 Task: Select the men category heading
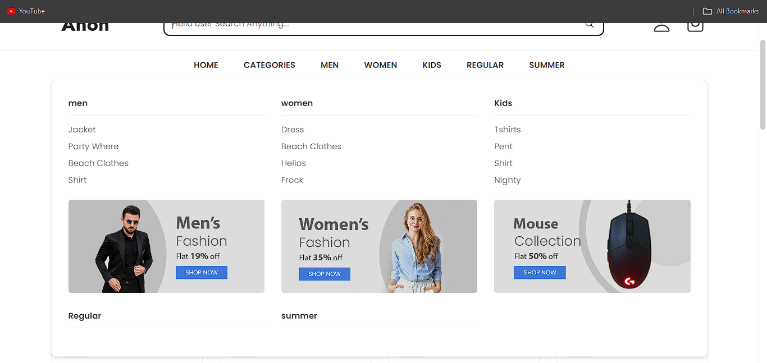[x=78, y=103]
